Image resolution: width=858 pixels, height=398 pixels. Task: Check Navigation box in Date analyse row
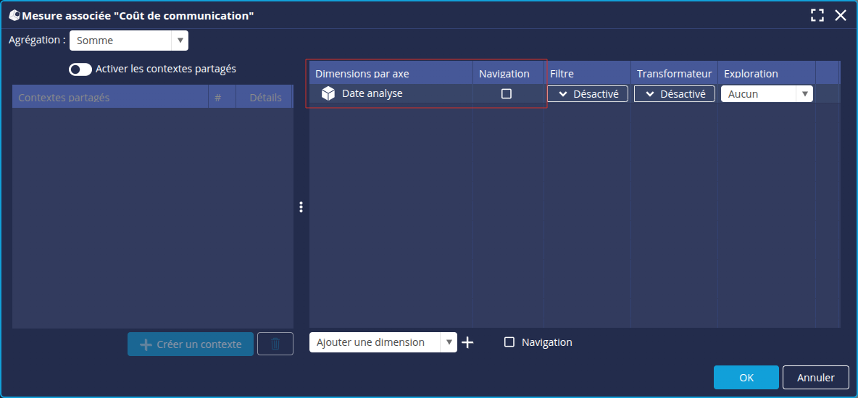(x=507, y=93)
